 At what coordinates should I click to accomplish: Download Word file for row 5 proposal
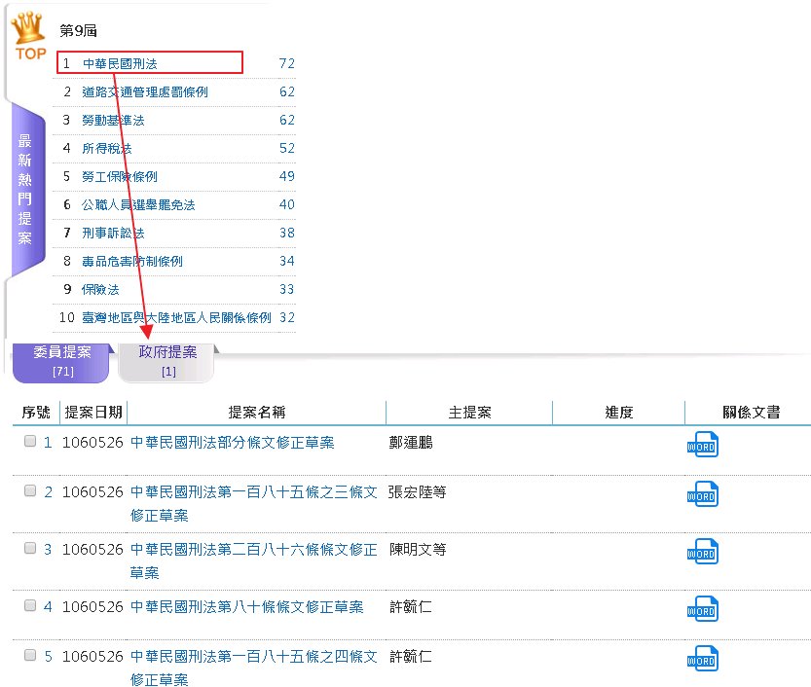[701, 660]
